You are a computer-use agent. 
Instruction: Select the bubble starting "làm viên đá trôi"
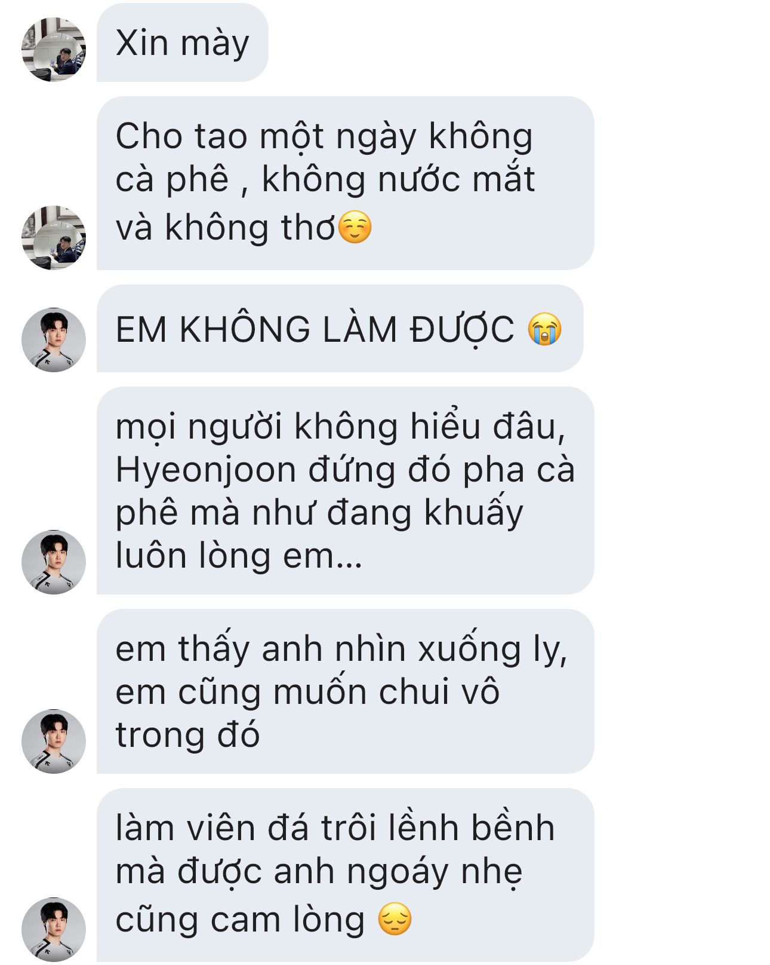346,875
